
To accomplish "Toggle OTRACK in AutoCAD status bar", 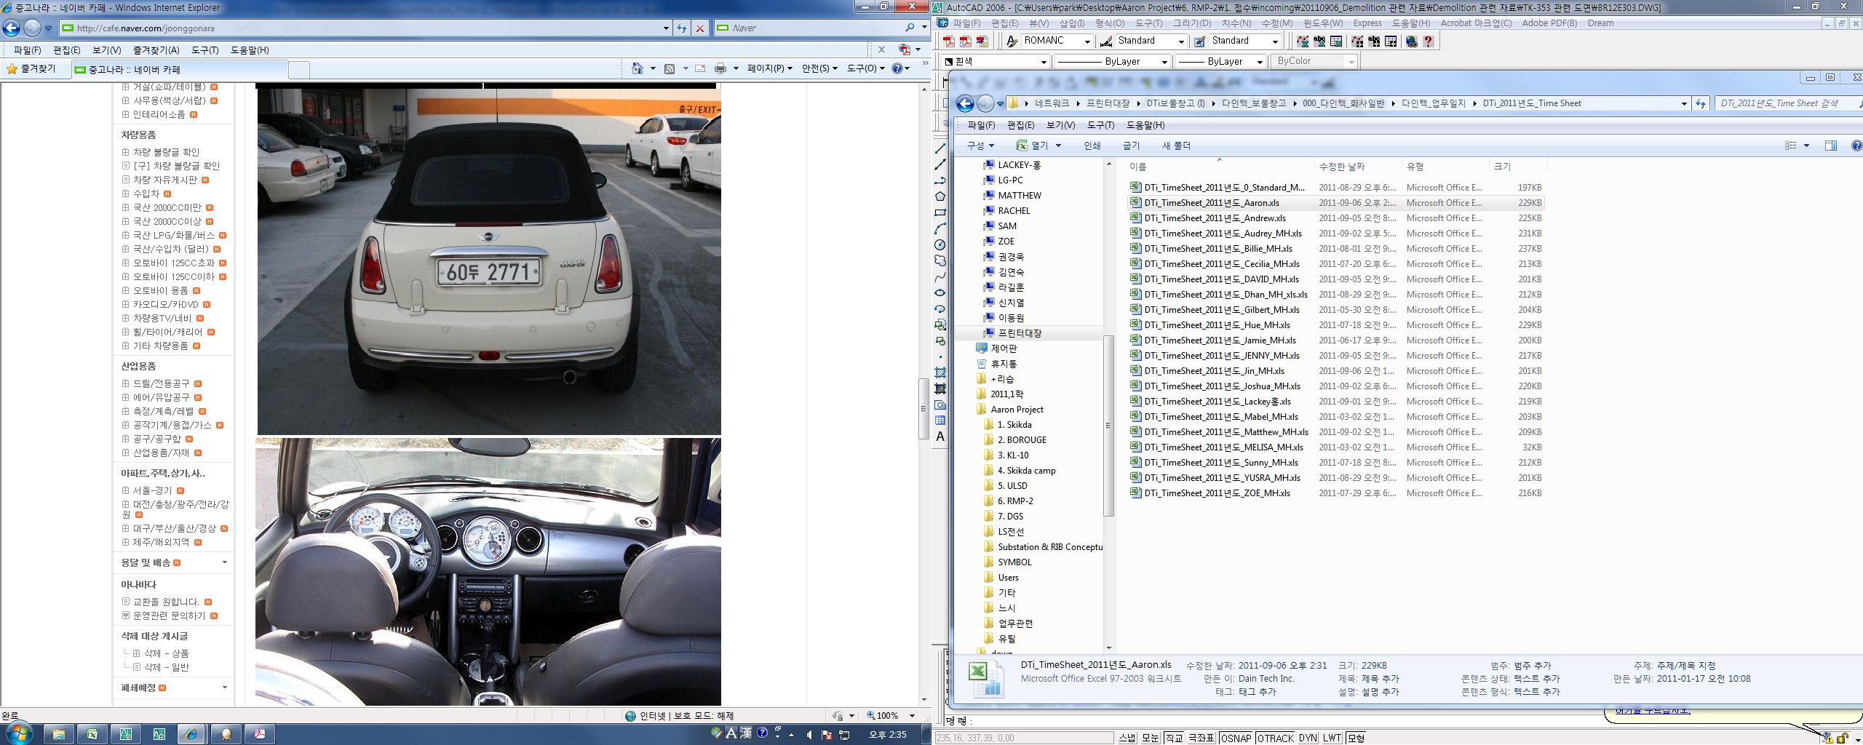I will click(1275, 738).
